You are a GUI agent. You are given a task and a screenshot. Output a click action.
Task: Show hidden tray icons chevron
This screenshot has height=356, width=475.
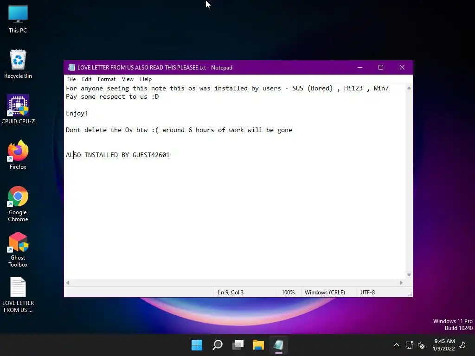pos(396,345)
